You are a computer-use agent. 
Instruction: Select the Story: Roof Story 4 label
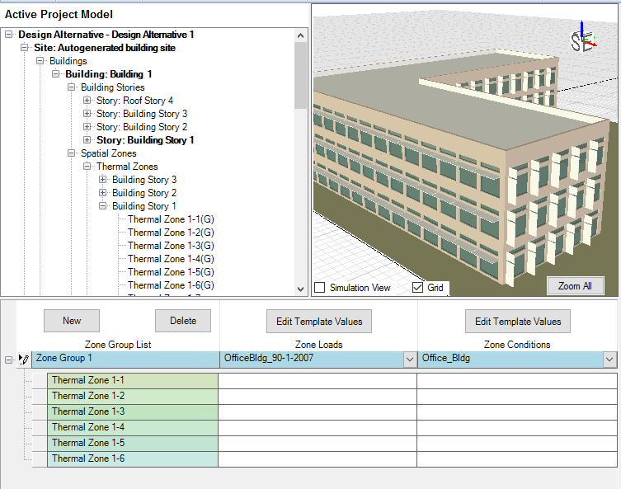click(134, 101)
